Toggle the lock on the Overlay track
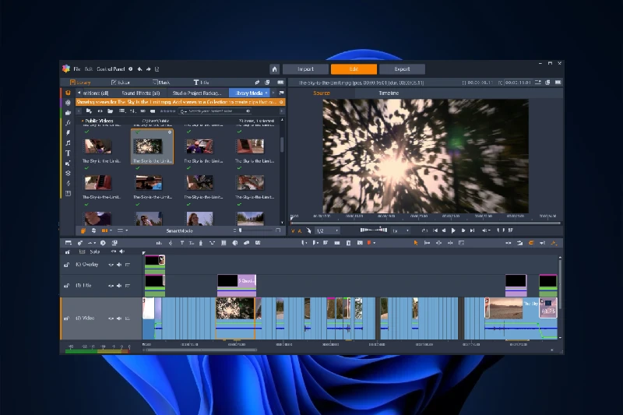 click(x=67, y=265)
